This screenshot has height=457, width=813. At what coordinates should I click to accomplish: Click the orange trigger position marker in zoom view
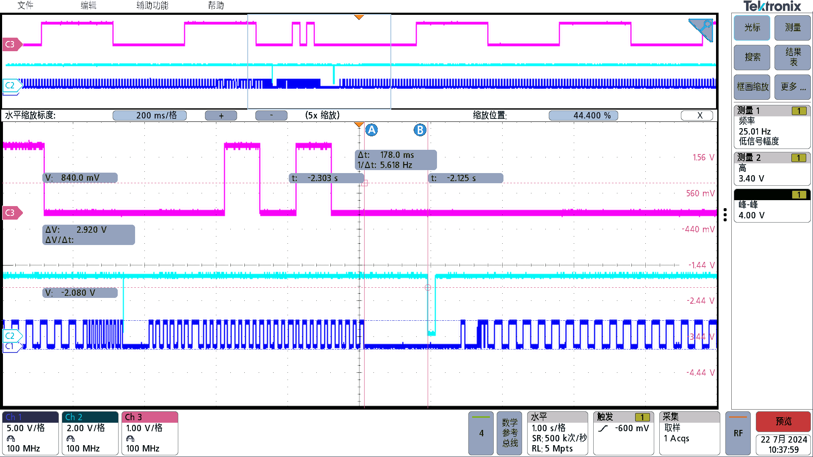[359, 125]
